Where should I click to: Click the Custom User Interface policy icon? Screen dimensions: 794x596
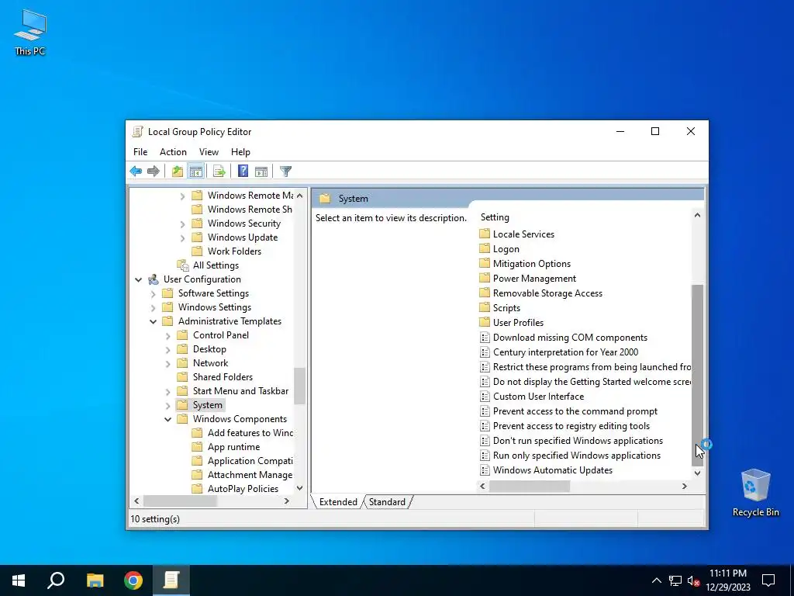tap(485, 397)
